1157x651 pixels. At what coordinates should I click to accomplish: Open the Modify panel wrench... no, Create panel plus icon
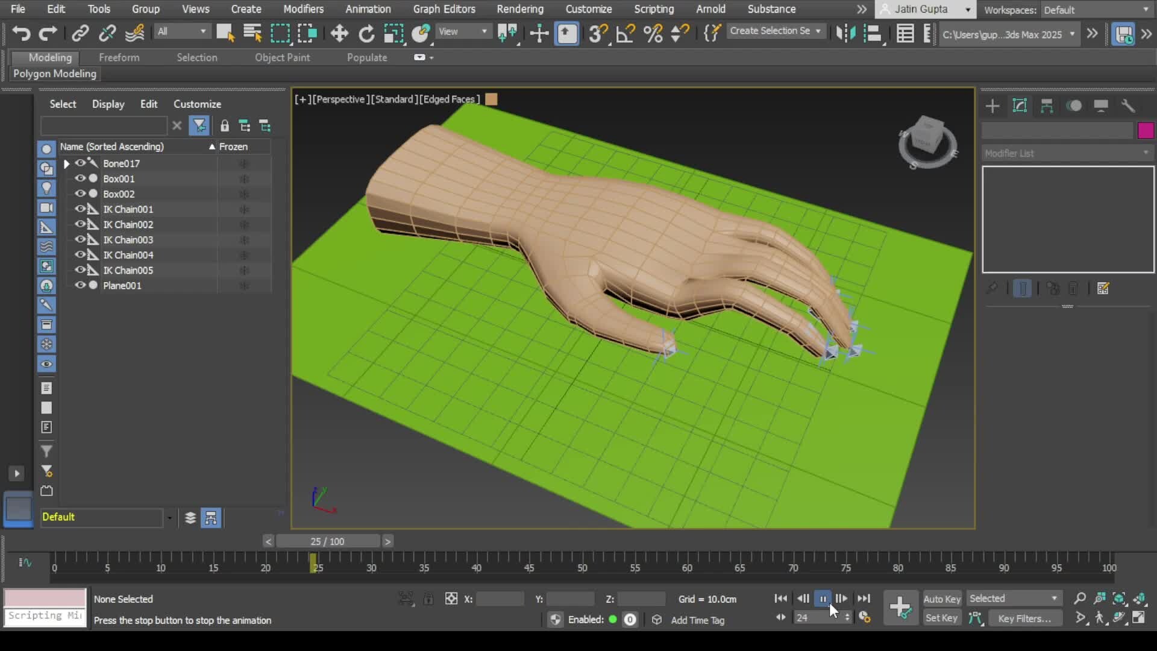(992, 105)
